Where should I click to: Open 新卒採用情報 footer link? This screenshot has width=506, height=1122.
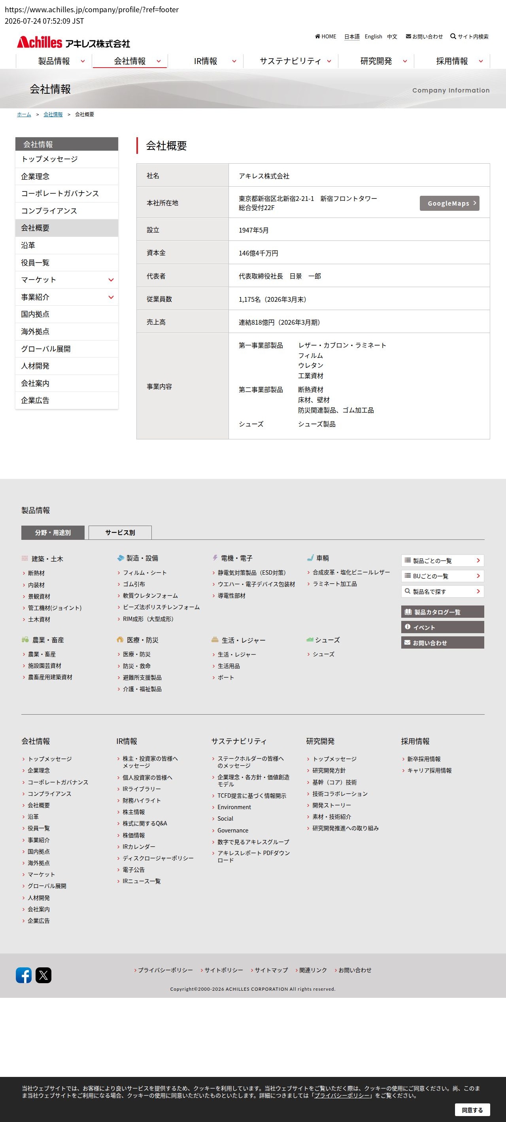coord(424,759)
